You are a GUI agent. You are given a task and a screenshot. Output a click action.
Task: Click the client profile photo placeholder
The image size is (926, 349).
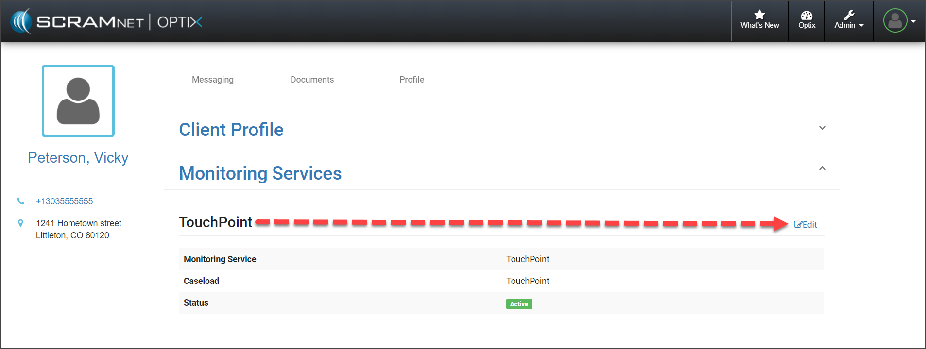tap(78, 101)
